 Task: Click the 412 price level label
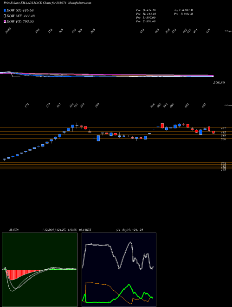tap(223, 133)
